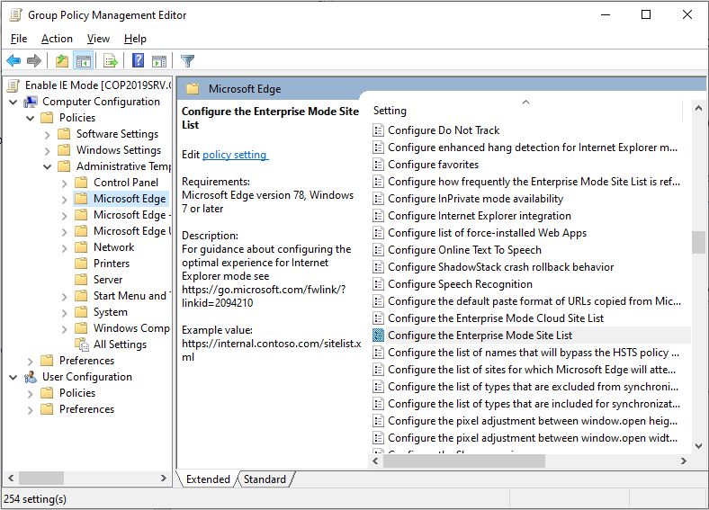Image resolution: width=709 pixels, height=510 pixels.
Task: Select Preferences under User Configuration
Action: click(x=86, y=409)
